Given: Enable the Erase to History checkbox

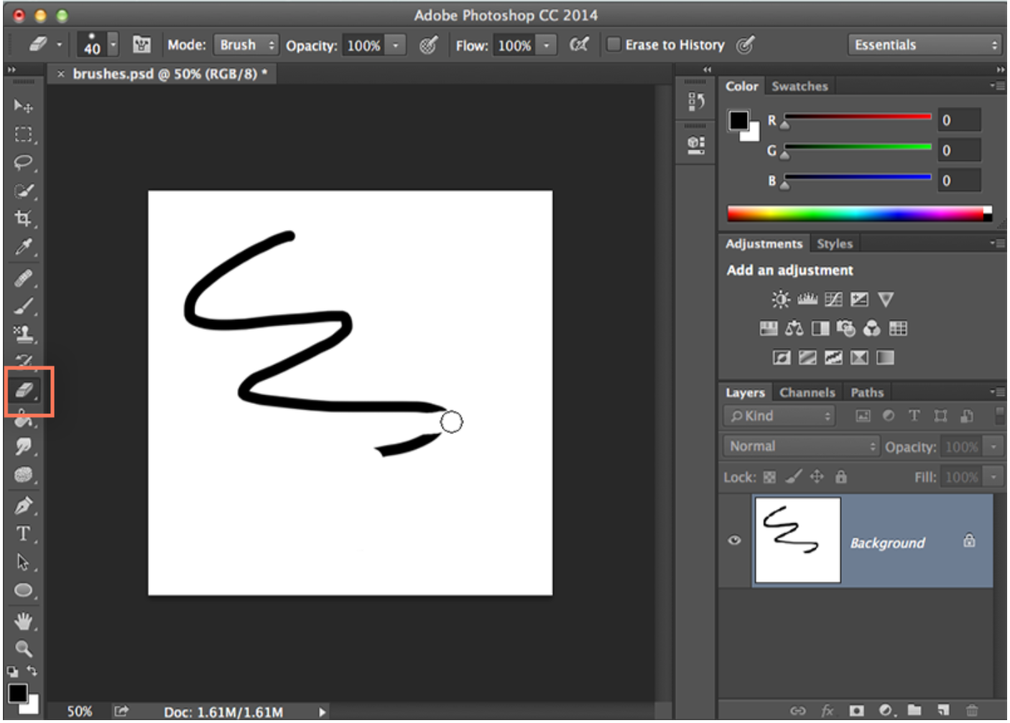Looking at the screenshot, I should pyautogui.click(x=614, y=45).
